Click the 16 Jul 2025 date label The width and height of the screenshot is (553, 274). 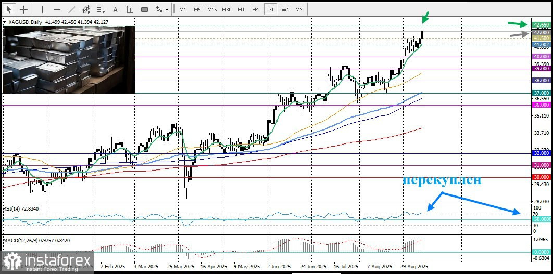tap(346, 267)
